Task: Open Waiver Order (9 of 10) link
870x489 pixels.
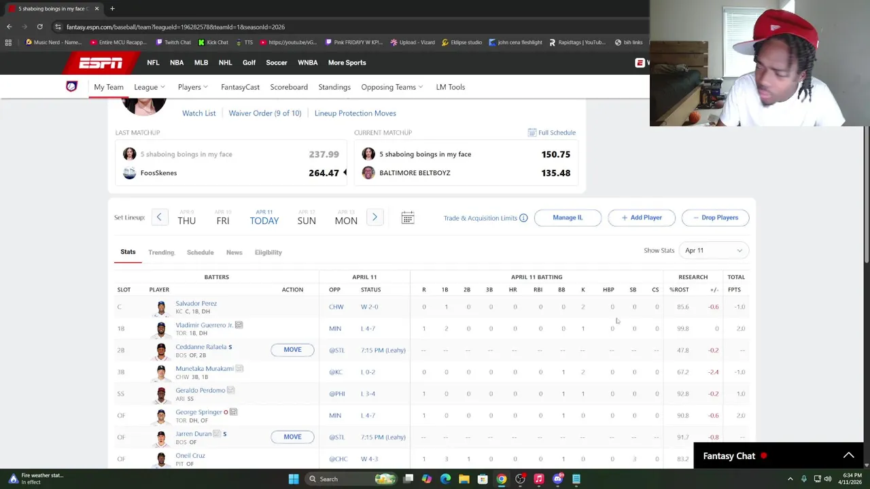Action: click(264, 113)
